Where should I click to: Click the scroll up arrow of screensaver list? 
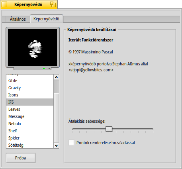[x=57, y=77]
